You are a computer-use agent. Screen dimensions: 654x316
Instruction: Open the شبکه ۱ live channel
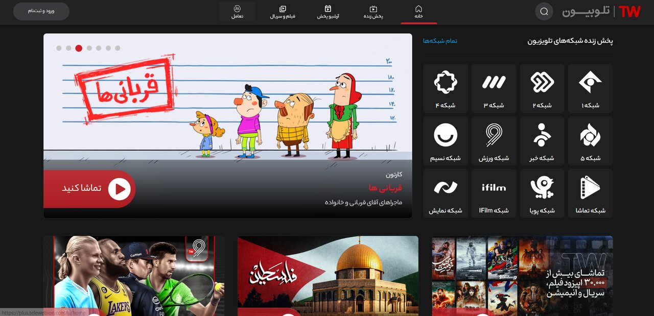tap(590, 88)
